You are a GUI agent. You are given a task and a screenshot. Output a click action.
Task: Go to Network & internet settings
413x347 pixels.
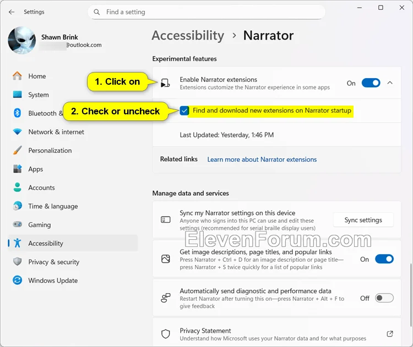click(73, 132)
